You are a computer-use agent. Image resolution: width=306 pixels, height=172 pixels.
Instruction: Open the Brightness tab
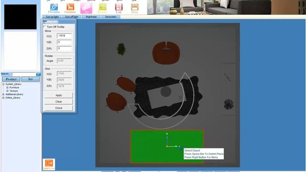pyautogui.click(x=91, y=17)
